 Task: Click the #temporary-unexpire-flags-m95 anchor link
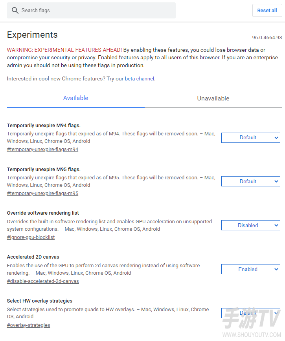click(x=42, y=193)
